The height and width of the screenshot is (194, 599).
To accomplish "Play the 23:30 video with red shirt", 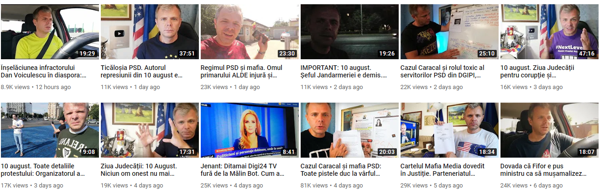I will point(250,32).
